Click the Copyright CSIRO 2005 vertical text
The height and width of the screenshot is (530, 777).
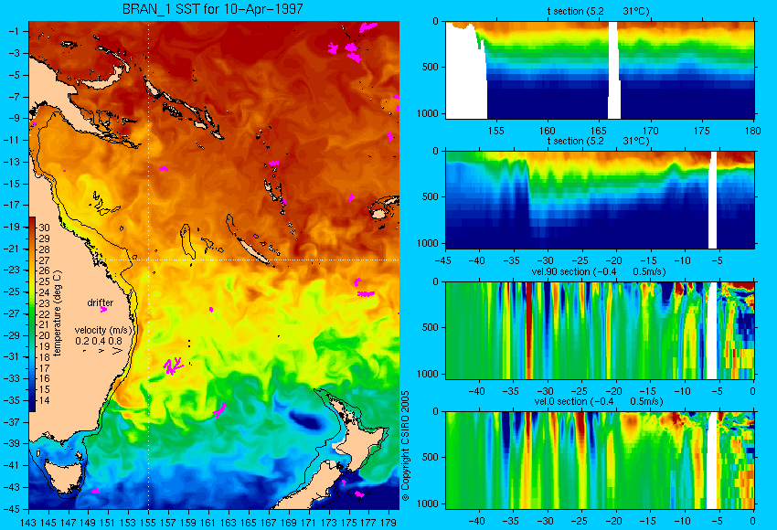click(x=406, y=446)
